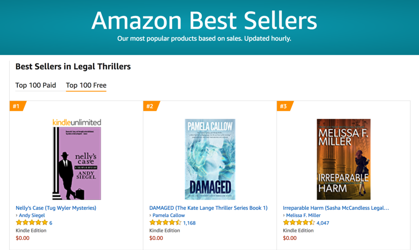Open the 6 reviews for Nelly's Case
Screen dimensions: 419x250
coord(51,223)
